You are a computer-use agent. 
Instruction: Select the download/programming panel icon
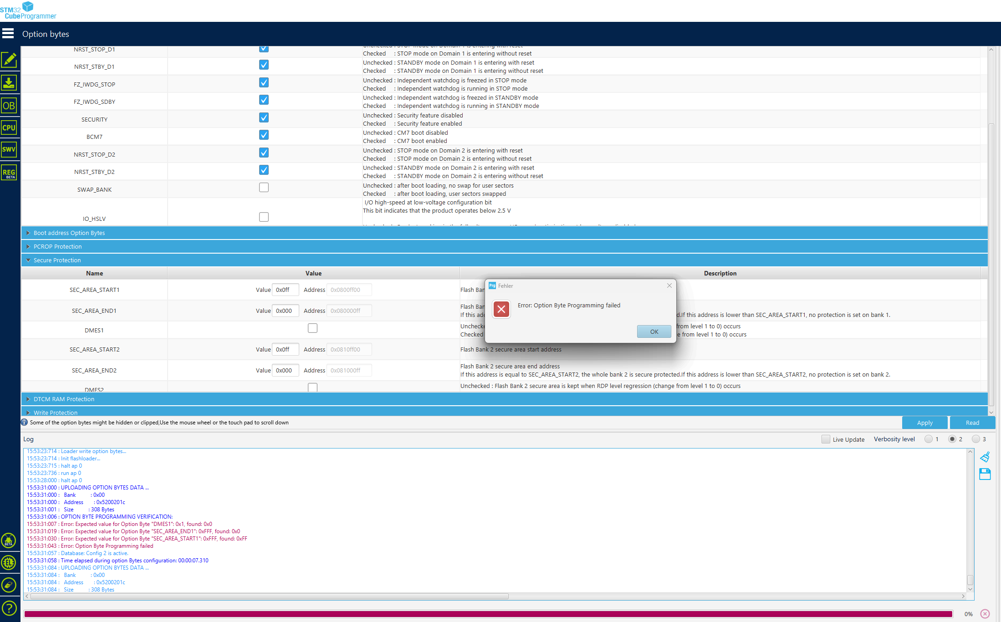coord(9,82)
